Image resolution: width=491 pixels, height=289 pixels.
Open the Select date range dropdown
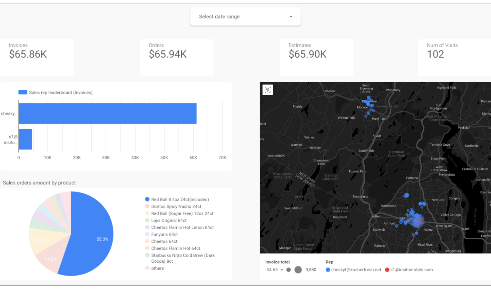(245, 16)
